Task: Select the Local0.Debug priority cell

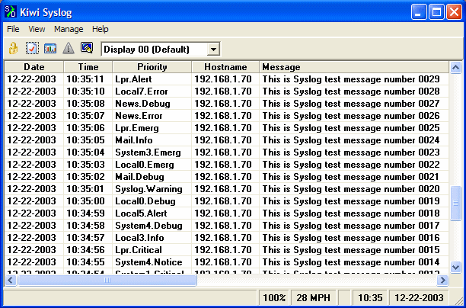Action: pyautogui.click(x=152, y=201)
